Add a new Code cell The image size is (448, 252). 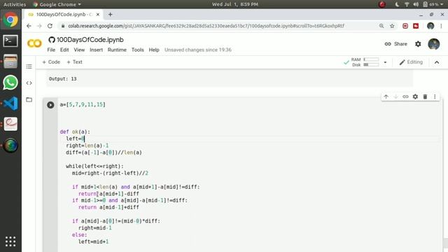coord(51,62)
